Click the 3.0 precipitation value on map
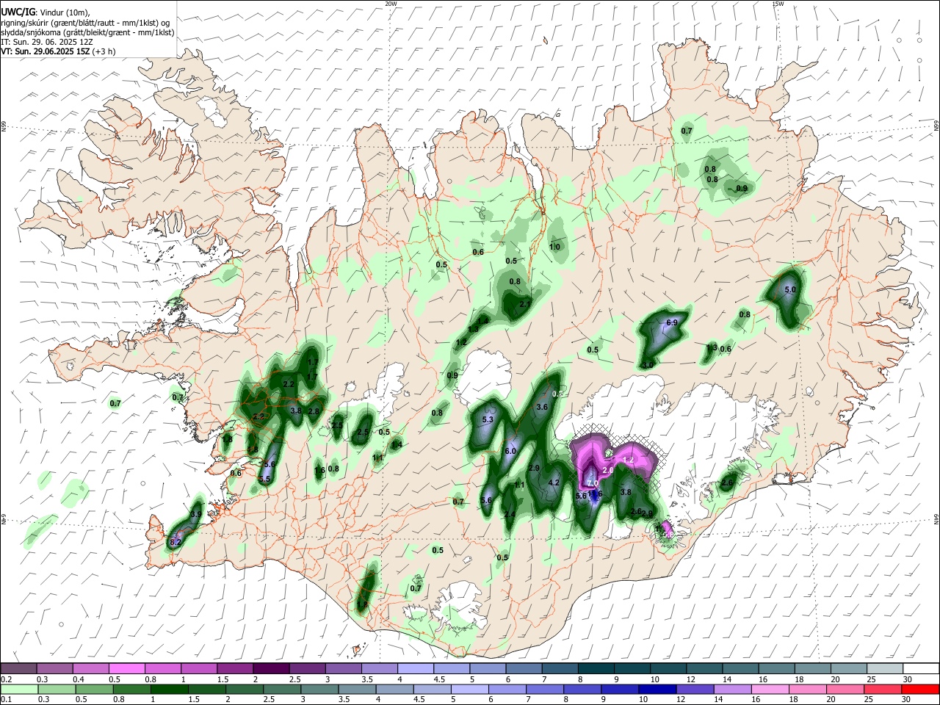Viewport: 940px width, 705px height. tap(647, 365)
